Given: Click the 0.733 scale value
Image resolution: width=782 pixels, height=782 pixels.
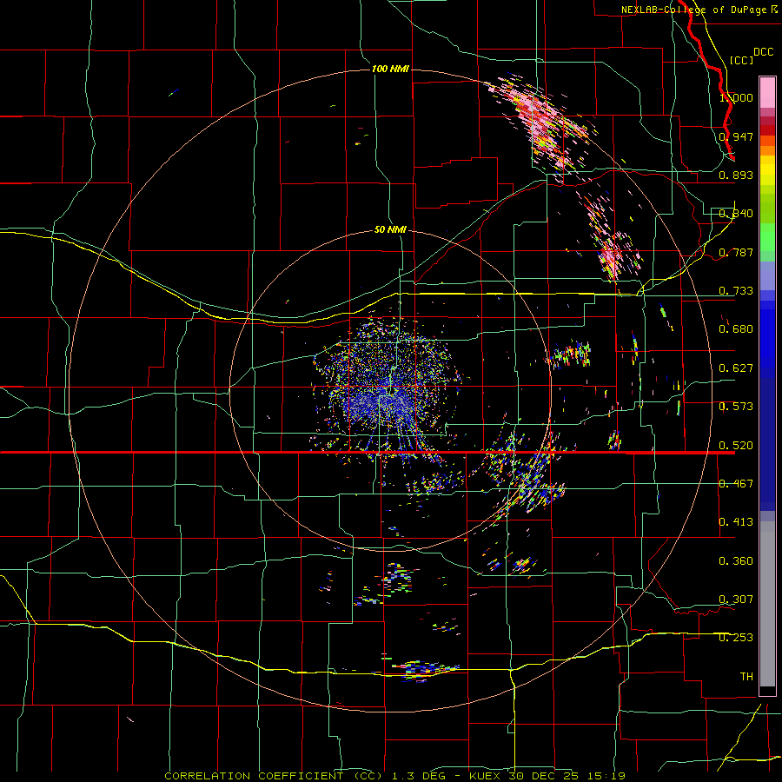Looking at the screenshot, I should 736,291.
